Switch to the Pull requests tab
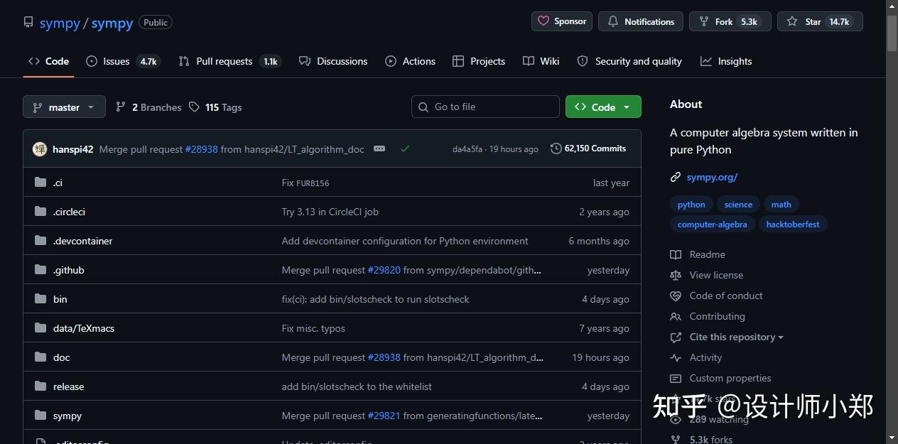The height and width of the screenshot is (444, 898). (x=230, y=61)
